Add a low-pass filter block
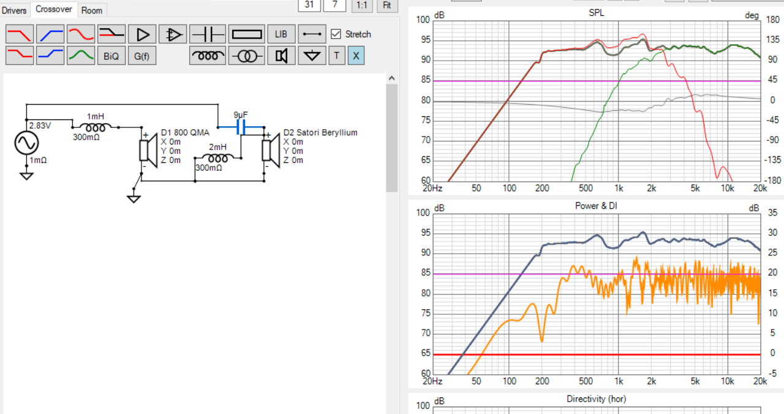The image size is (784, 414). (x=20, y=34)
